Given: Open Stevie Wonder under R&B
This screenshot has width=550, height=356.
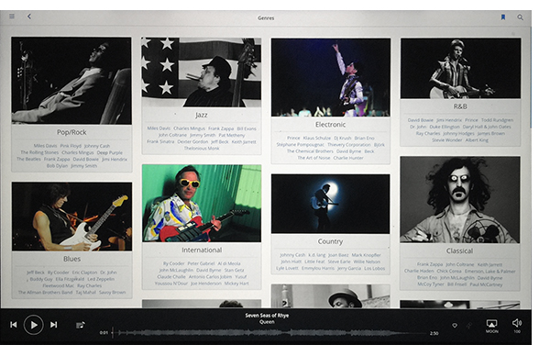Looking at the screenshot, I should pyautogui.click(x=447, y=139).
